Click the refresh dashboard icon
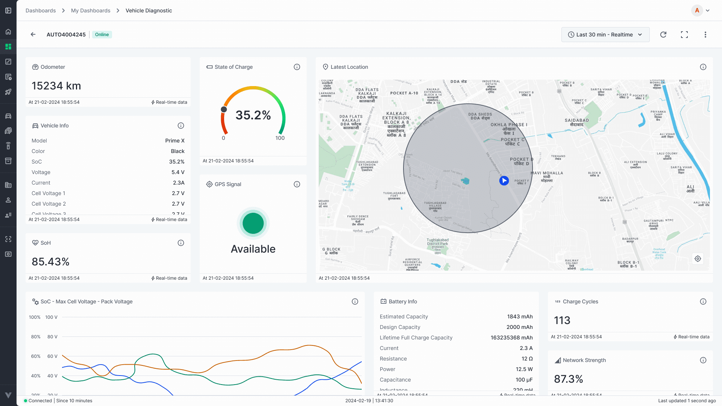 [x=663, y=35]
